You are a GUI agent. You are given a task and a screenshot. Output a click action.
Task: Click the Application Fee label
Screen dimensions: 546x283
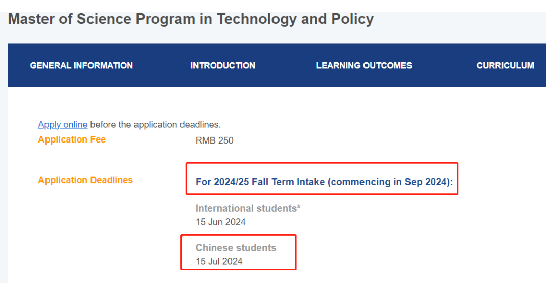72,139
